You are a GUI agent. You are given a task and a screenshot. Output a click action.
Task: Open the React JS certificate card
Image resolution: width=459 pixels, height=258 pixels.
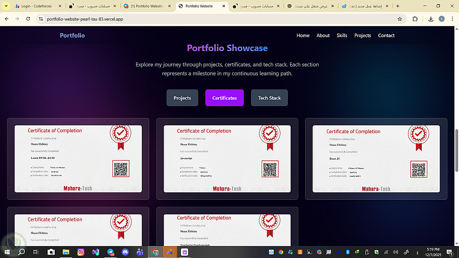click(x=376, y=159)
